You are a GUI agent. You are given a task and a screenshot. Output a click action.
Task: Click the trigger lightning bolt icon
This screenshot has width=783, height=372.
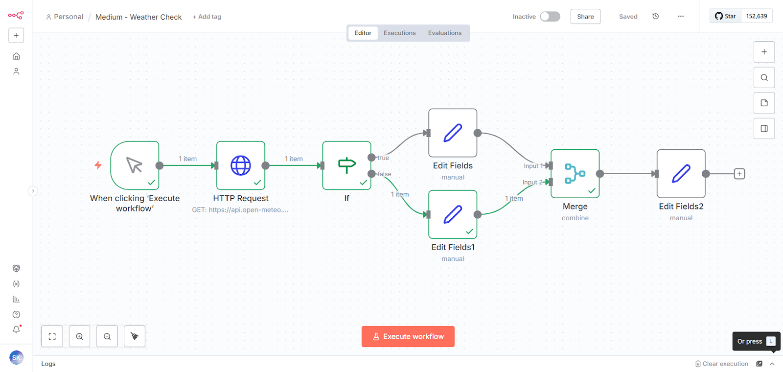[98, 165]
